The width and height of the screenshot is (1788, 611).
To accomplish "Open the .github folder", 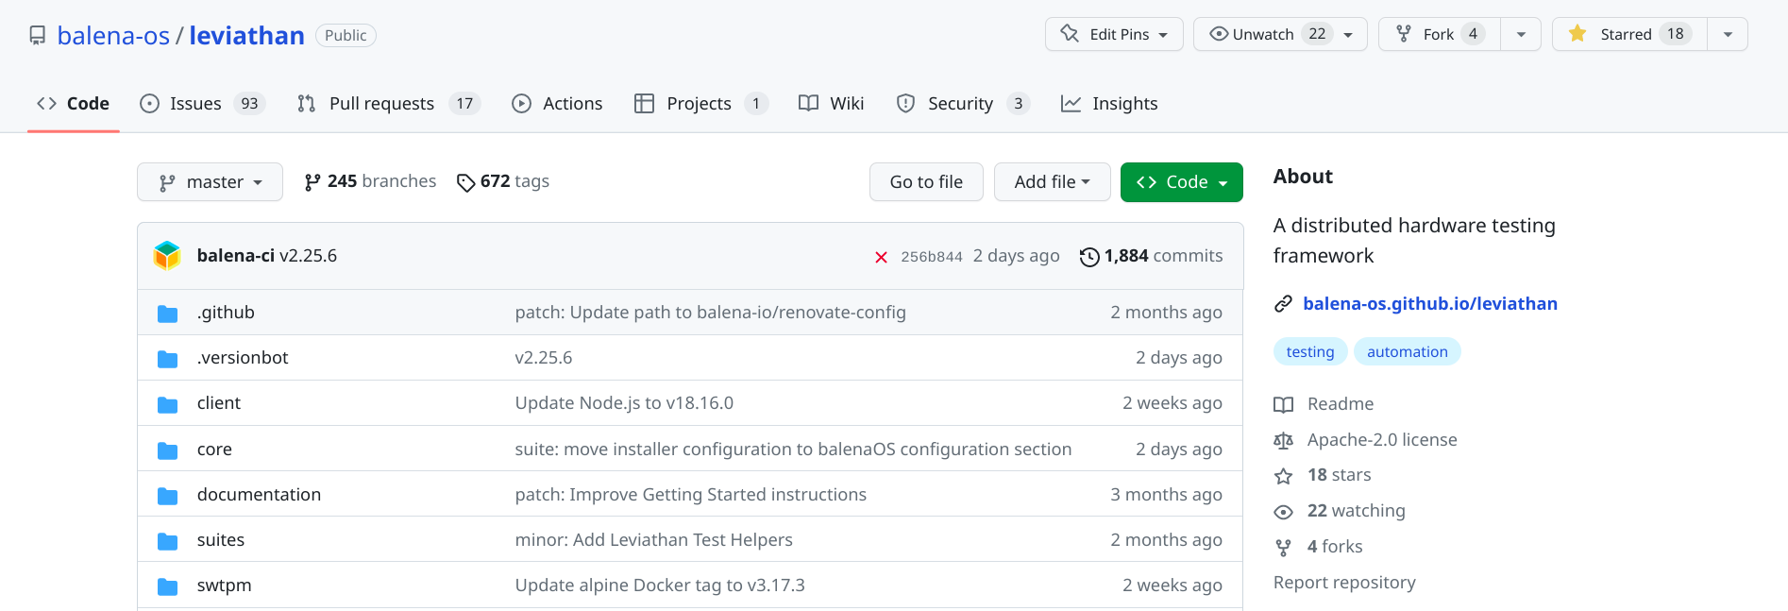I will point(226,313).
